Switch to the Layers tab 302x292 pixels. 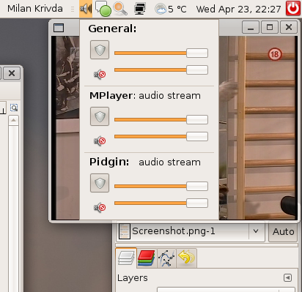click(x=126, y=258)
